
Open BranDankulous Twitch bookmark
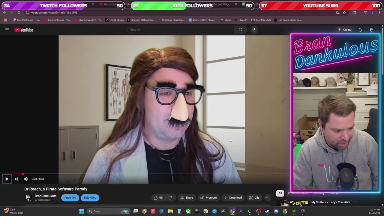[27, 20]
